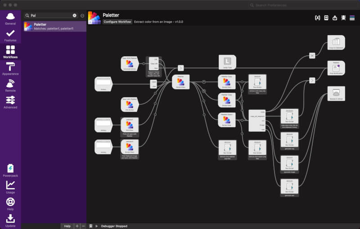The image size is (360, 229).
Task: Click the workflow search field containing Pal
Action: [51, 15]
